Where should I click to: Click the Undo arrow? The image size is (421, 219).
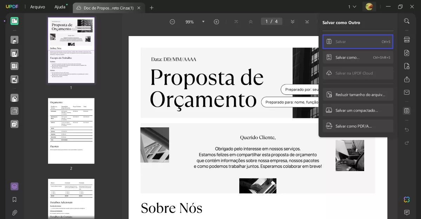(x=407, y=129)
